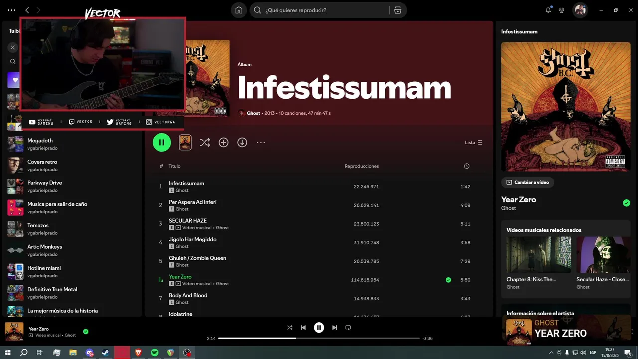Click 'Cambiar a vídeo' button
Viewport: 638px width, 359px height.
coord(528,182)
